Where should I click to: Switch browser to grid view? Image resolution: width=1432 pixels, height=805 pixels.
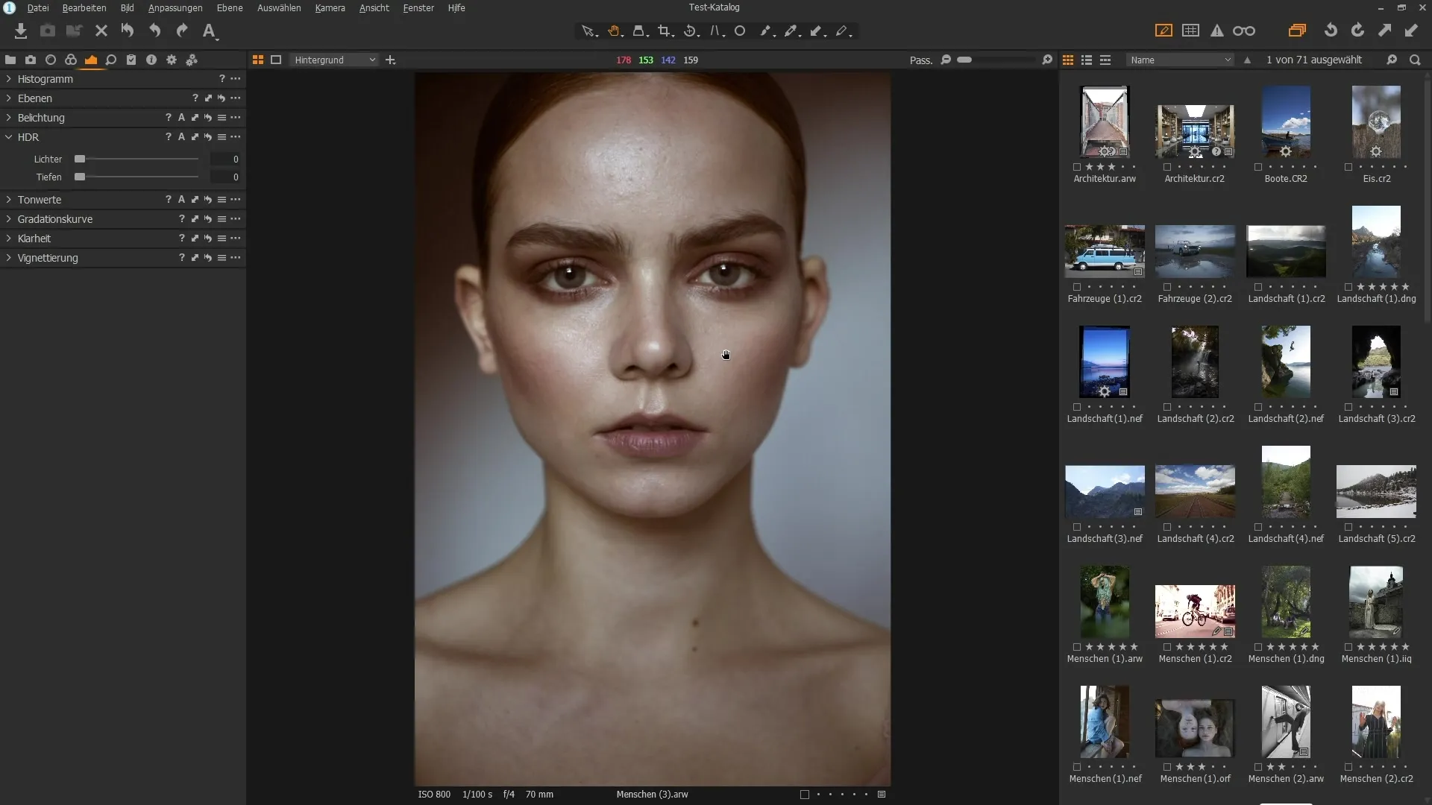1068,60
